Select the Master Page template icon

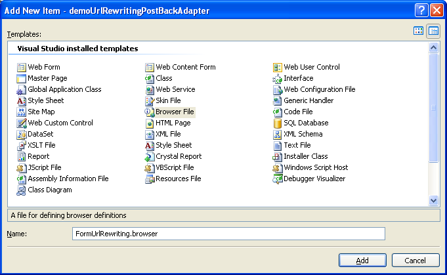pyautogui.click(x=22, y=78)
